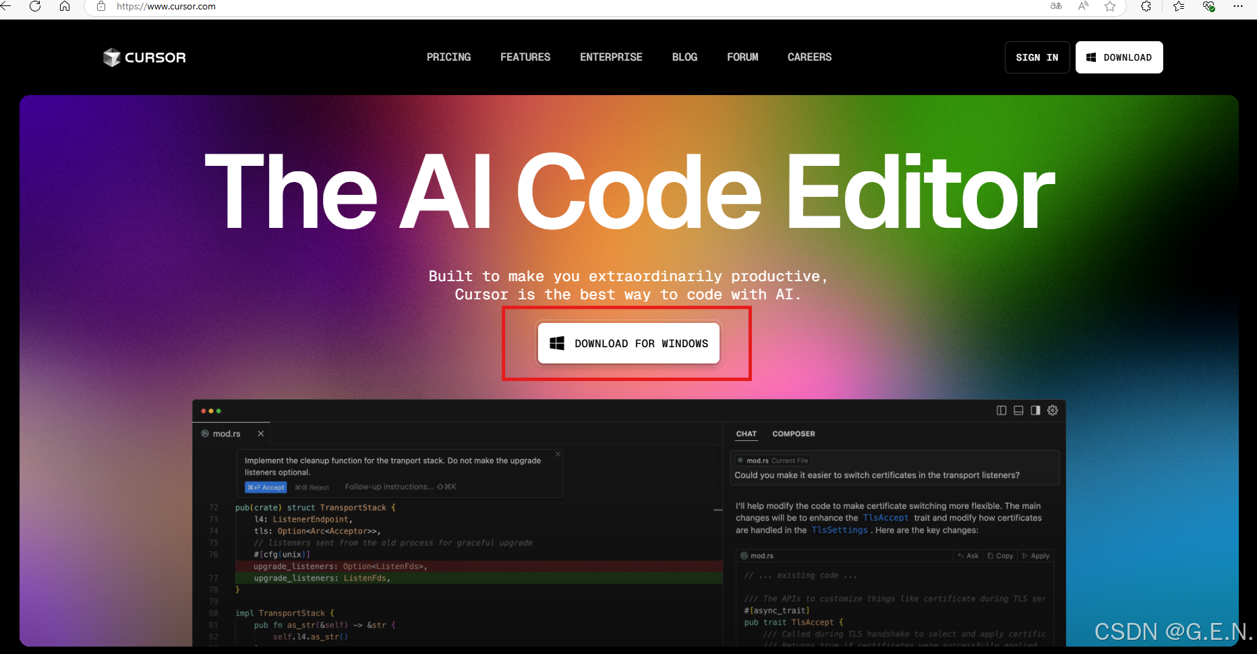Click the TlsSettings code link
1257x654 pixels.
(840, 530)
